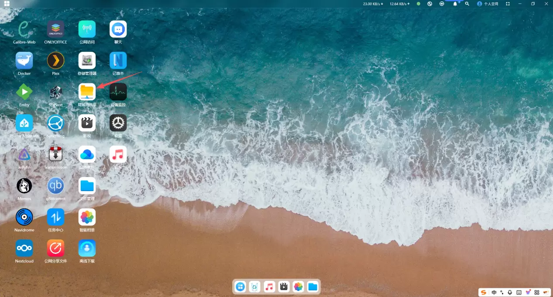
Task: Open qBittorrent on the desktop
Action: pyautogui.click(x=55, y=186)
